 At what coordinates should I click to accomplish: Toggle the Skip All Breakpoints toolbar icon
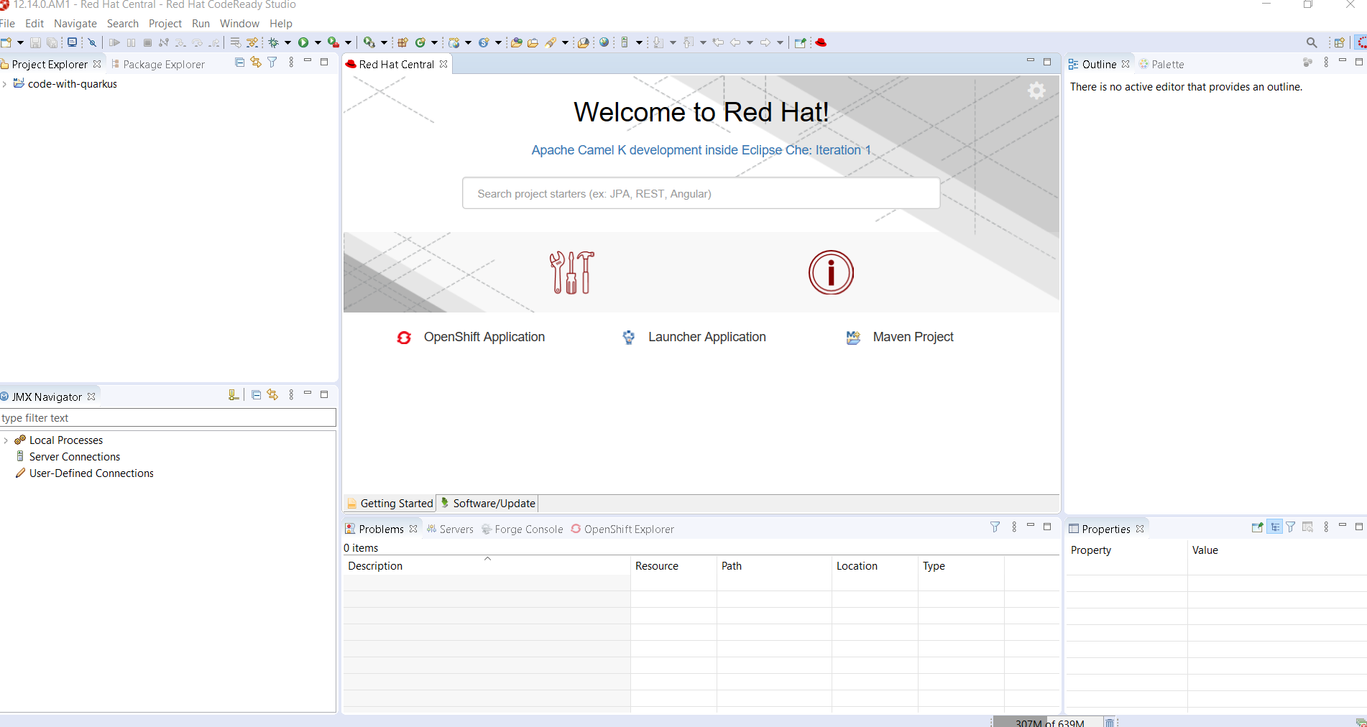click(x=92, y=43)
